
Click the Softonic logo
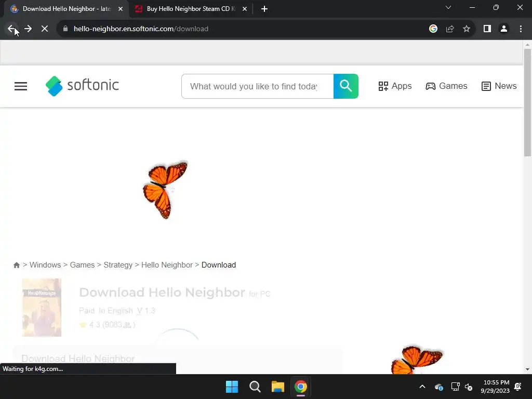(82, 86)
